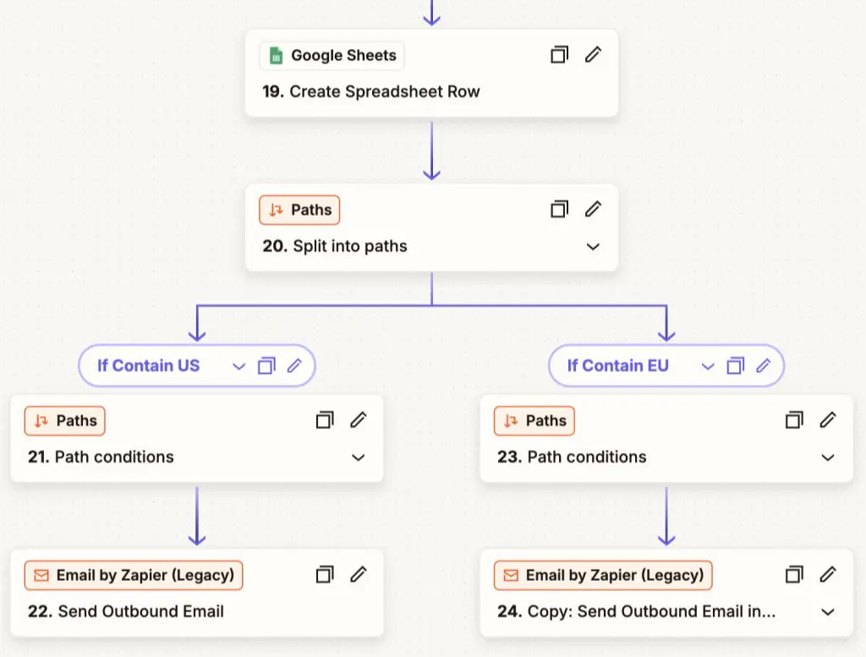Screen dimensions: 866x657
Task: Click the Email by Zapier badge on step 22
Action: (x=134, y=576)
